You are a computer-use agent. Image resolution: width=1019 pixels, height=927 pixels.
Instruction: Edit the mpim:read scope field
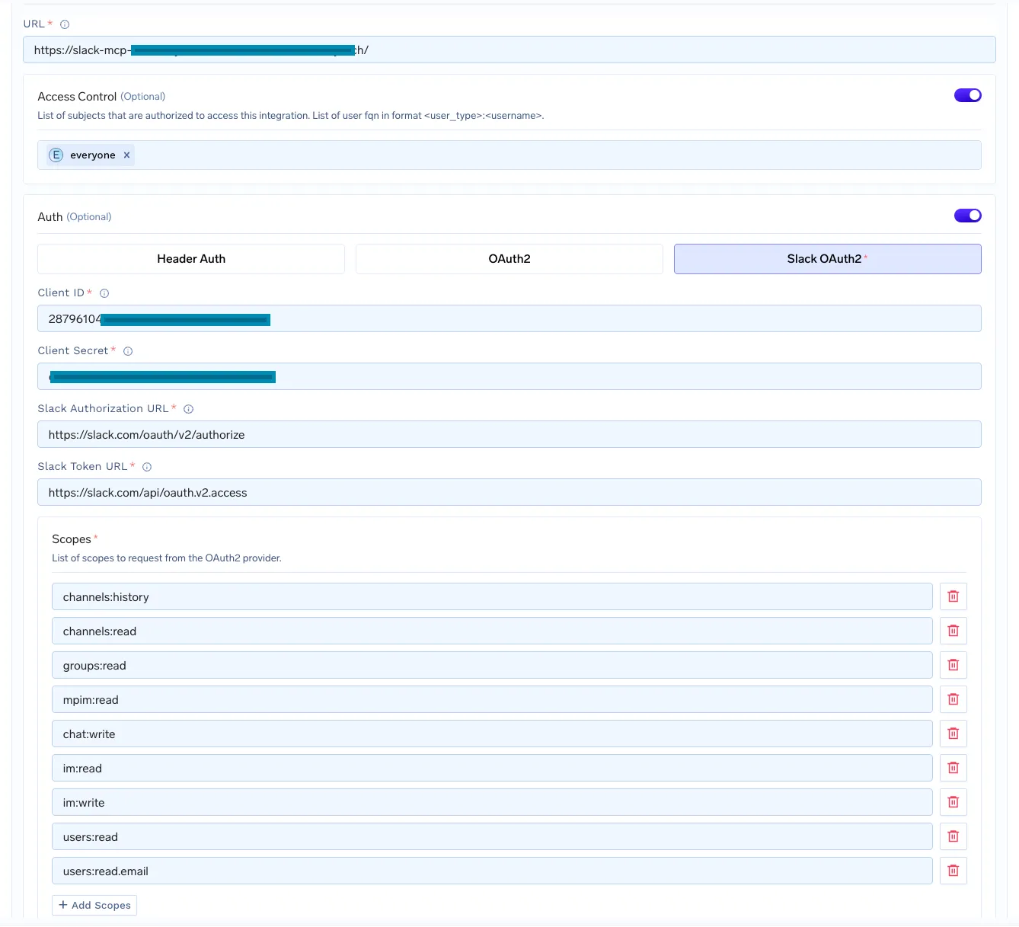(492, 699)
